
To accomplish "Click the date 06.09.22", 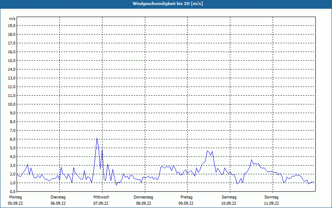I will point(58,203).
